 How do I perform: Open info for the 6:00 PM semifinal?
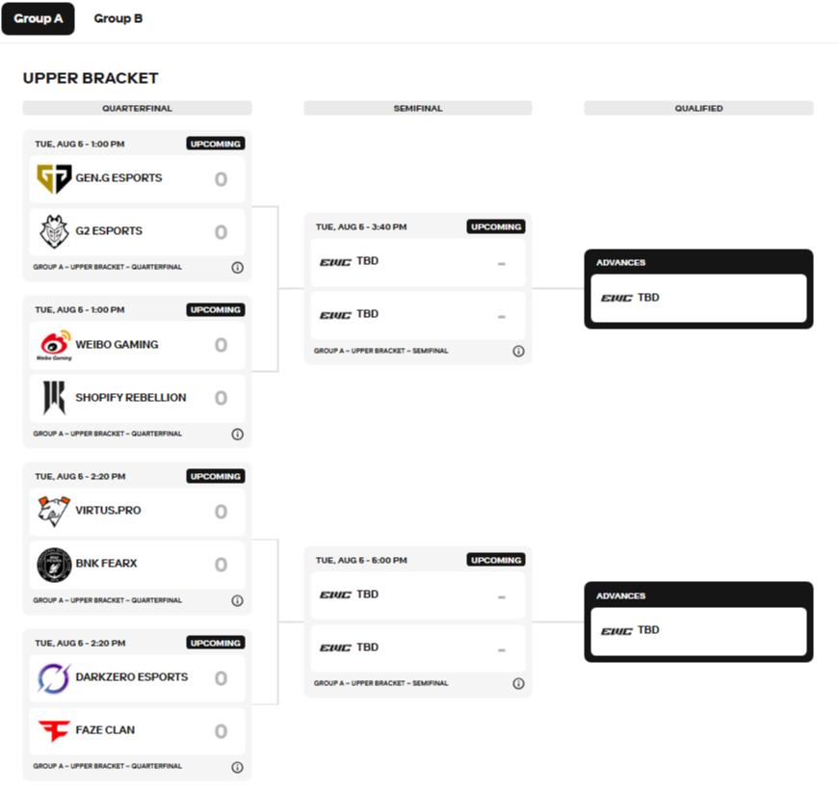(518, 684)
